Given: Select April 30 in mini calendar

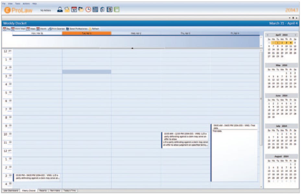Looking at the screenshot, I should point(282,56).
